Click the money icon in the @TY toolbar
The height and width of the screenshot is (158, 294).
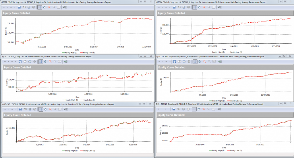220,62
